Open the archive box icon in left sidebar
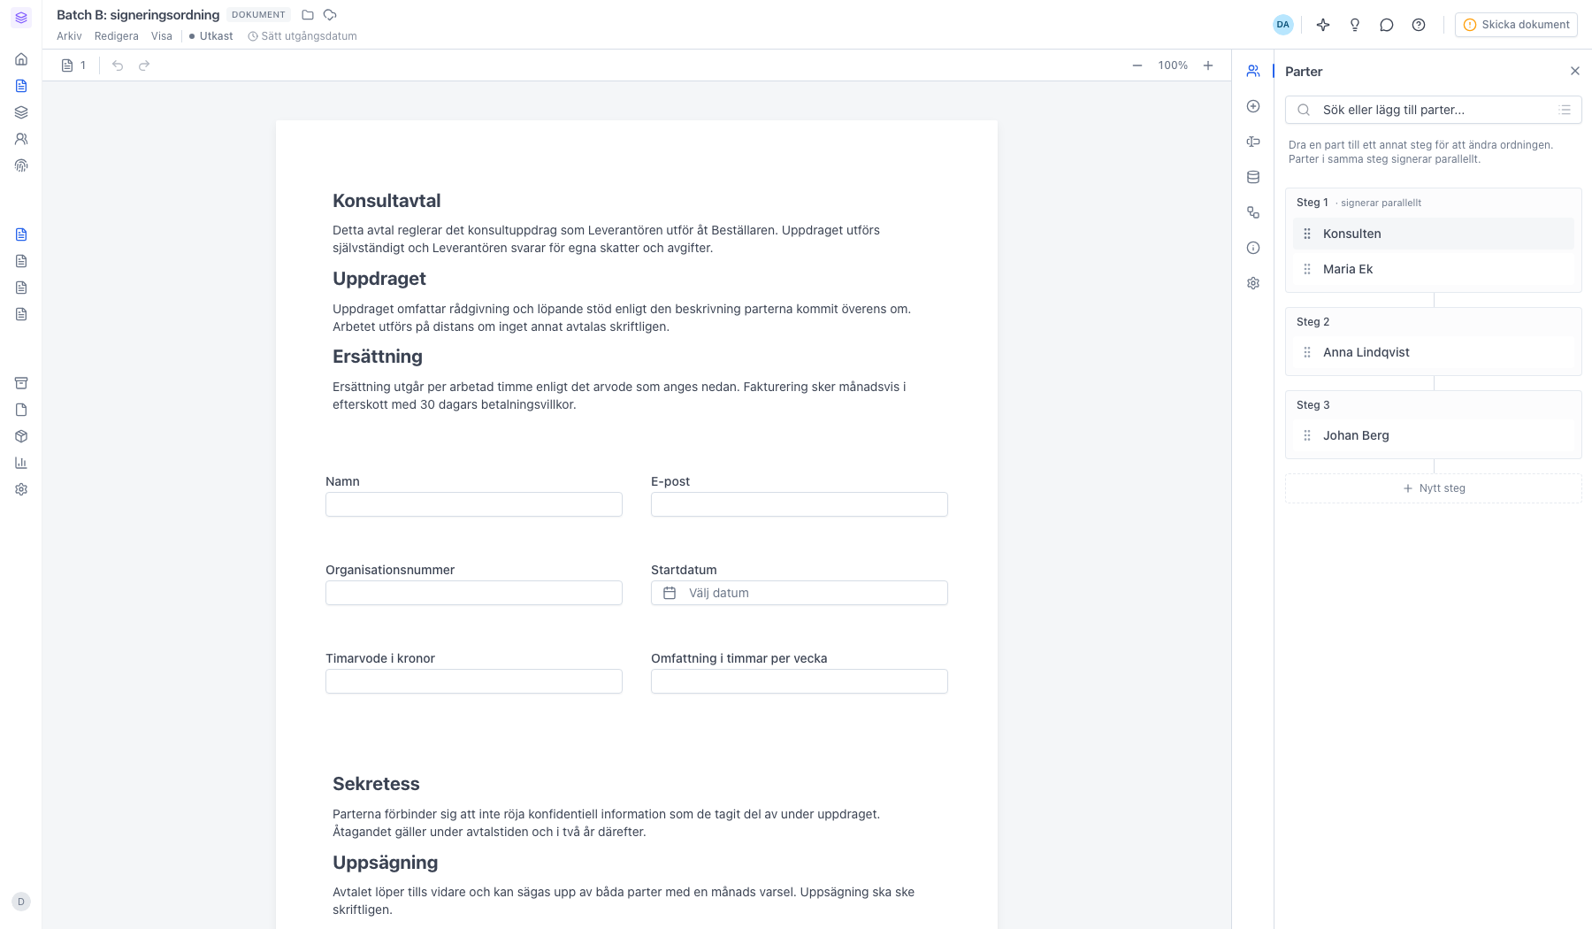1592x929 pixels. click(21, 383)
